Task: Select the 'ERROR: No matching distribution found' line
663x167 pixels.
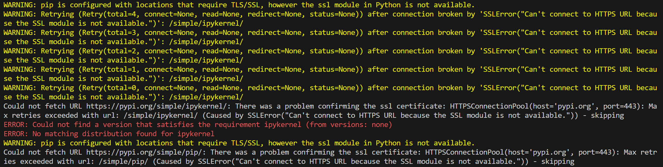Action: point(109,134)
